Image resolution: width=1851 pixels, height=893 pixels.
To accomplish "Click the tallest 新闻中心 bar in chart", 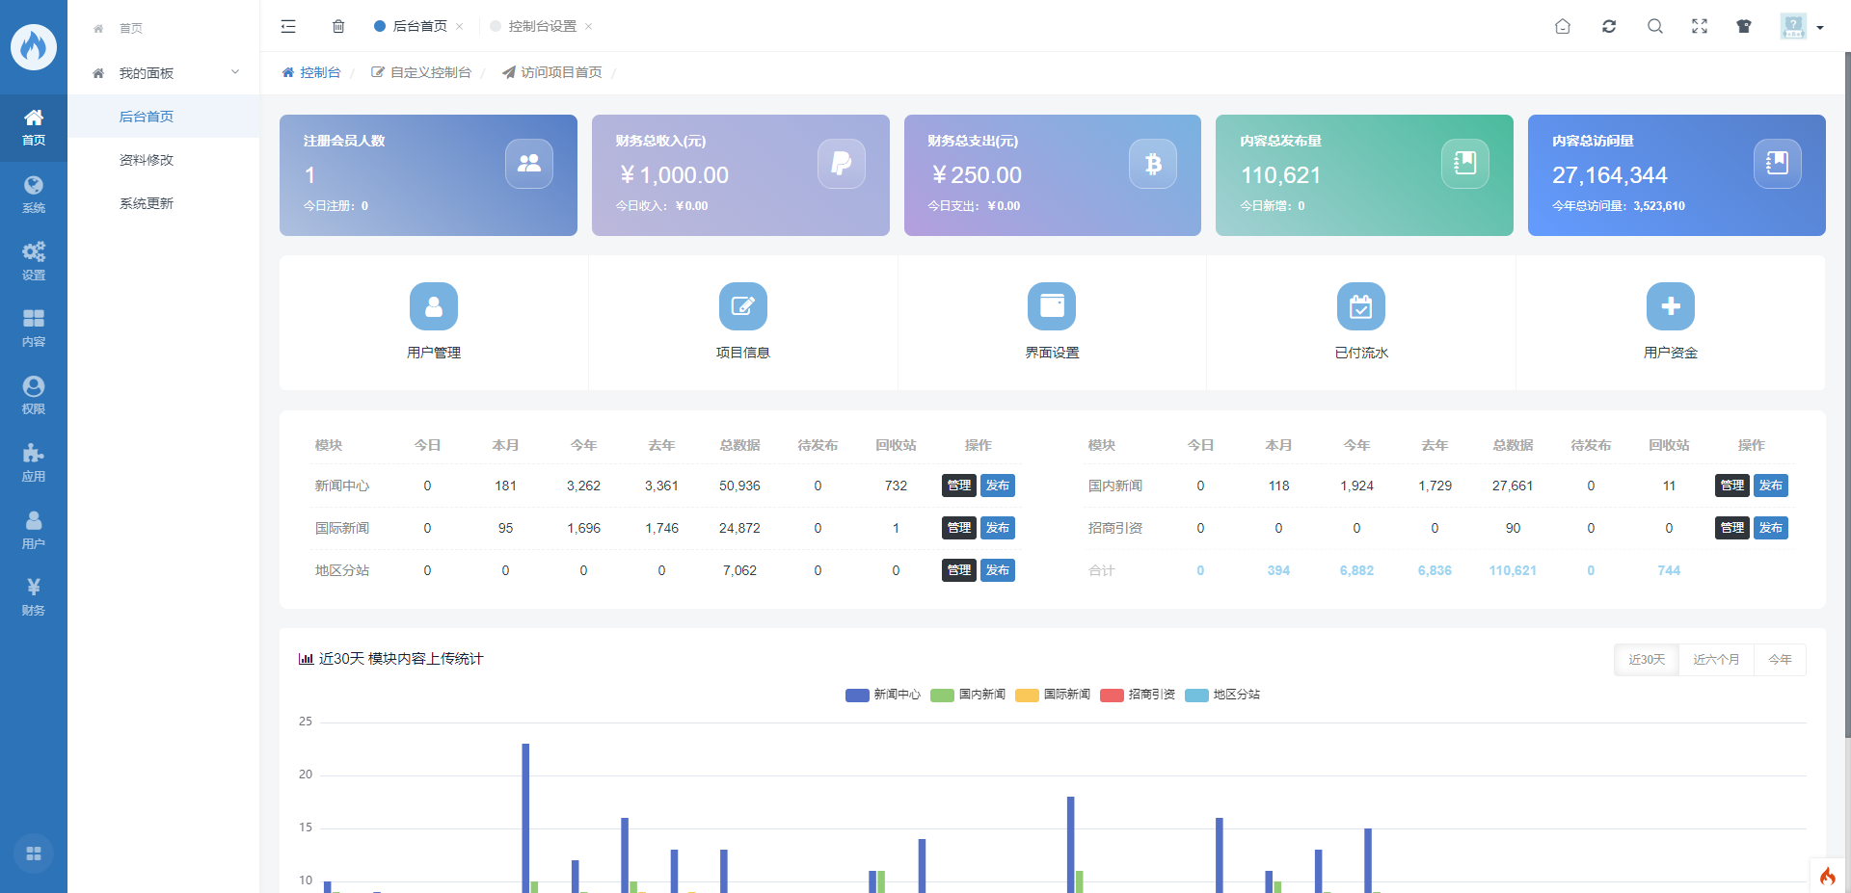I will [x=525, y=818].
